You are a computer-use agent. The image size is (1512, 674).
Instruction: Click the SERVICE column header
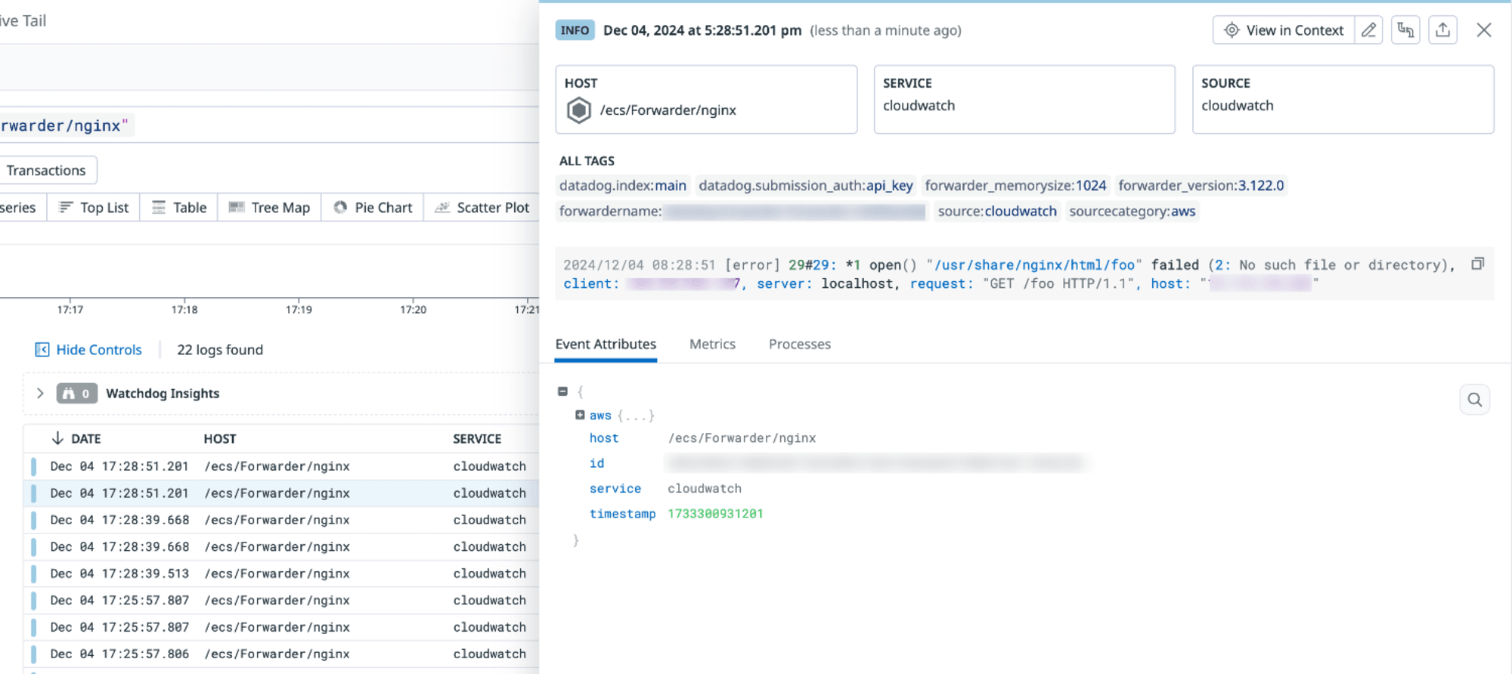coord(477,439)
